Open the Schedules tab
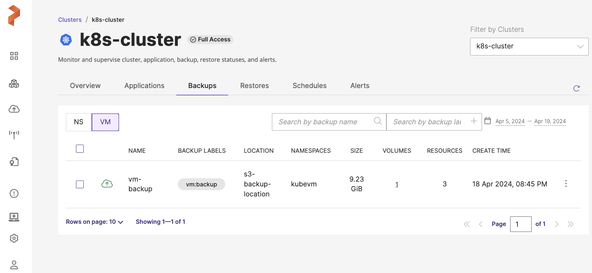Screen dimensions: 592x273 coord(309,86)
